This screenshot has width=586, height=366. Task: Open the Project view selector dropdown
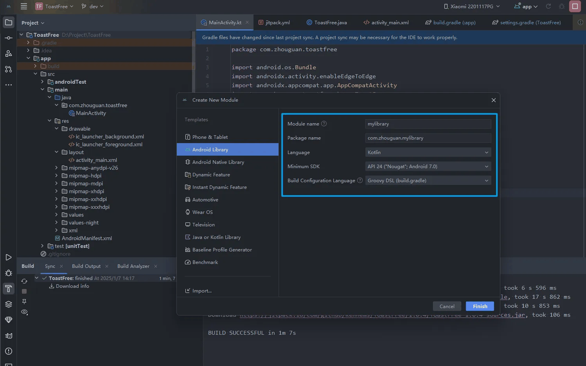(33, 23)
